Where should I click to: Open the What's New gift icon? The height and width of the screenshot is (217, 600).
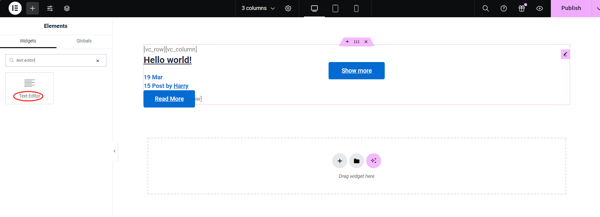pyautogui.click(x=522, y=8)
